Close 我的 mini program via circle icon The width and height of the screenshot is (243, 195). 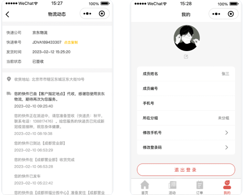point(231,14)
